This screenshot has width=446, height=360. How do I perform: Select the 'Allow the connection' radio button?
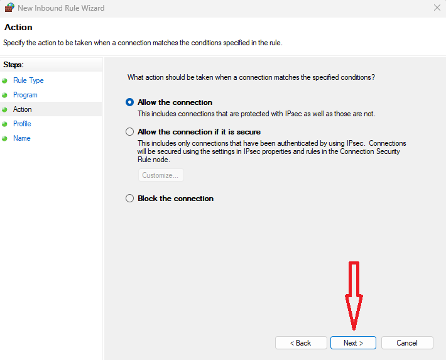[130, 102]
